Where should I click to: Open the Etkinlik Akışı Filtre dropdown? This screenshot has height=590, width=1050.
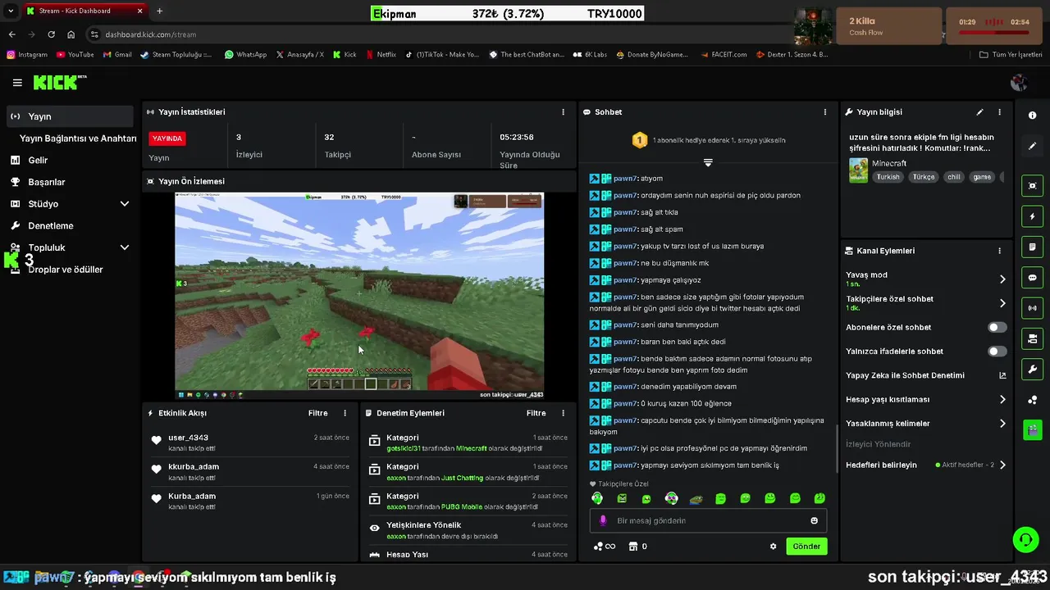[317, 413]
